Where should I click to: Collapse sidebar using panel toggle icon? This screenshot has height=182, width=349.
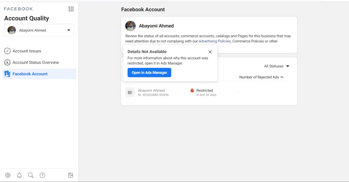click(71, 175)
